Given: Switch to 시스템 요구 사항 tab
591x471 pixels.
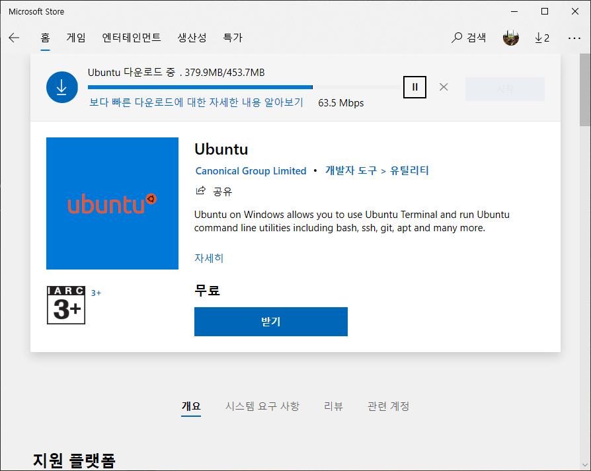Looking at the screenshot, I should click(262, 406).
